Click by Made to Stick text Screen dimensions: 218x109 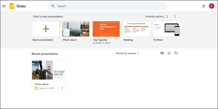(x=102, y=43)
